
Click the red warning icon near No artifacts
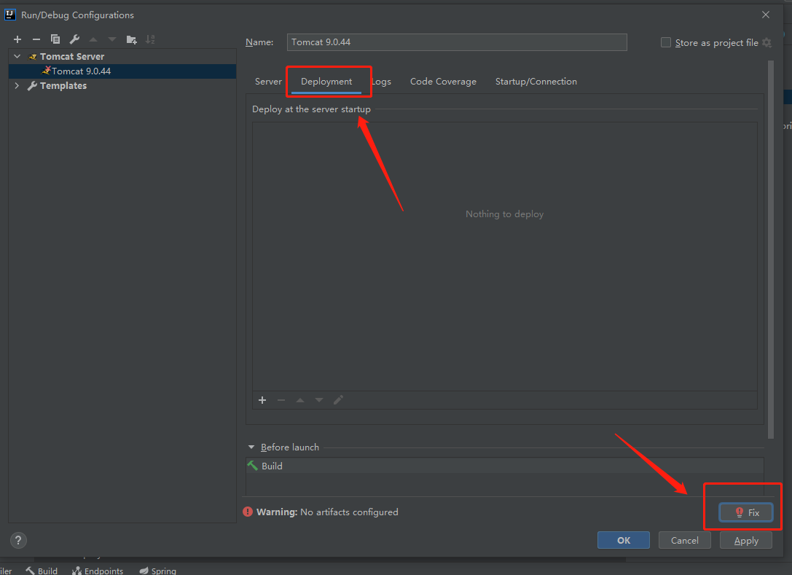click(x=248, y=512)
